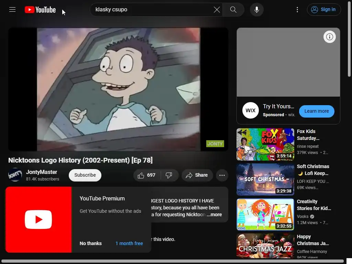Accept the 1 month free offer
The width and height of the screenshot is (352, 264).
pyautogui.click(x=129, y=243)
